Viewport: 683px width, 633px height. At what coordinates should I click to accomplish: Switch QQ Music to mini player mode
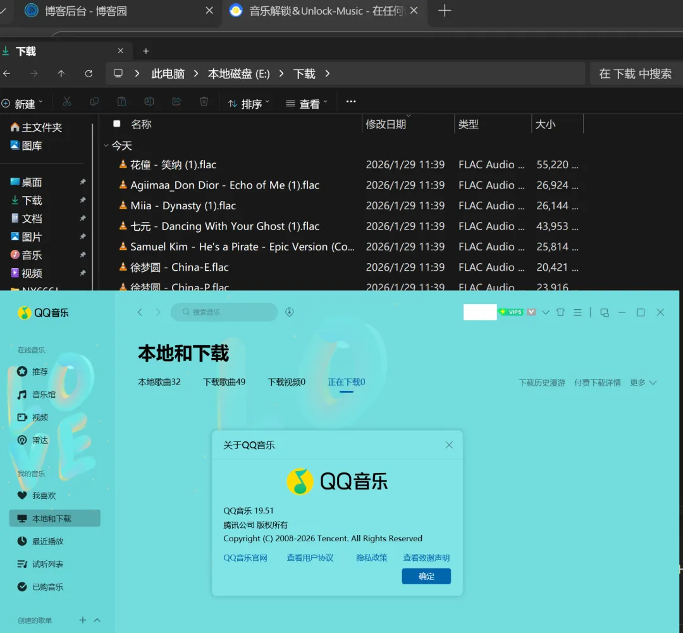[605, 312]
